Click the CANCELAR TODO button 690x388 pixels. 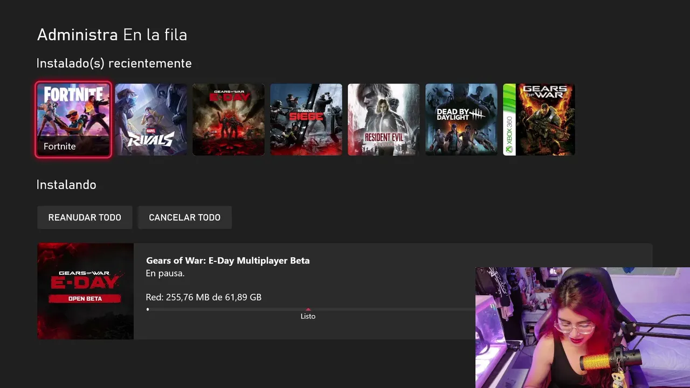[184, 217]
